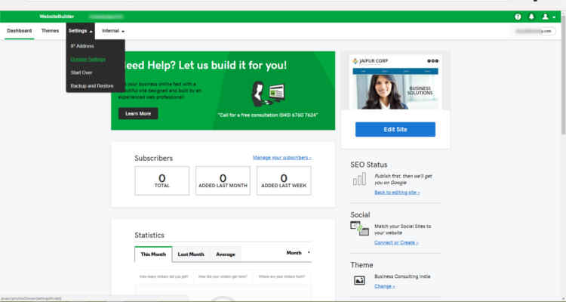Click the user account profile icon
Screen dimensions: 566x302
[x=547, y=16]
